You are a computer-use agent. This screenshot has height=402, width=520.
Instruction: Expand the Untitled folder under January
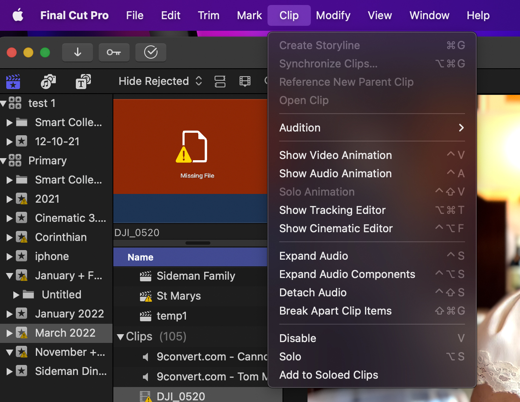[x=17, y=295]
